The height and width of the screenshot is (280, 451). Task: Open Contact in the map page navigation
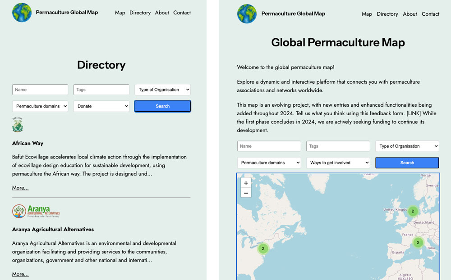[430, 14]
